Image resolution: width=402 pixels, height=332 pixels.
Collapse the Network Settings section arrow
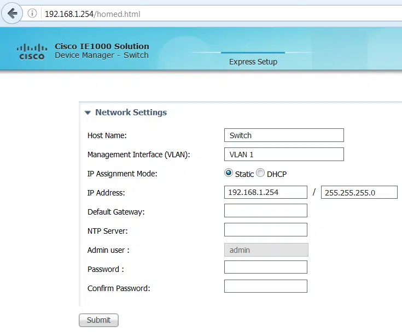(88, 112)
